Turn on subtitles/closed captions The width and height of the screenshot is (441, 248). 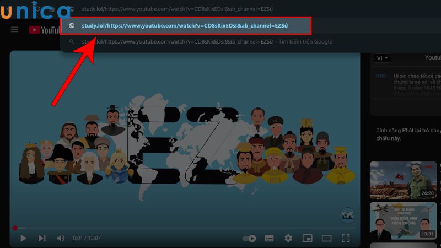pos(269,239)
